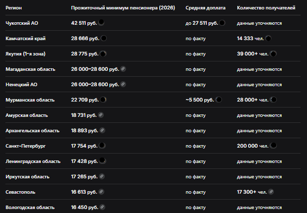This screenshot has width=307, height=213.
Task: Click link icon after 16 613 руб.
Action: pyautogui.click(x=101, y=192)
